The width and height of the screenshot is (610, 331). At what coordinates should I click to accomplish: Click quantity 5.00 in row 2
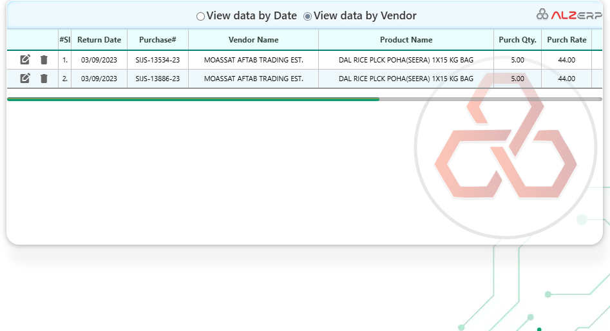517,79
